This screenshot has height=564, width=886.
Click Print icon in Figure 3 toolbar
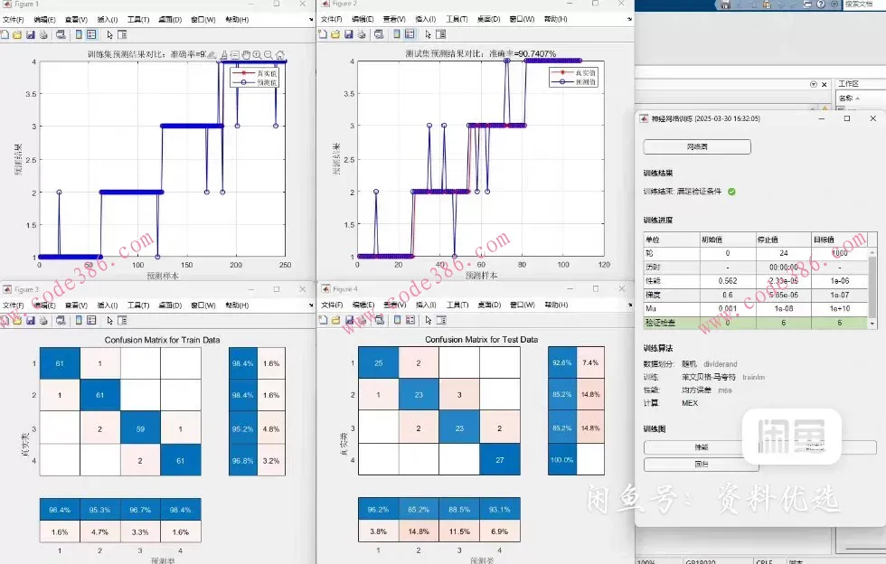pos(43,321)
